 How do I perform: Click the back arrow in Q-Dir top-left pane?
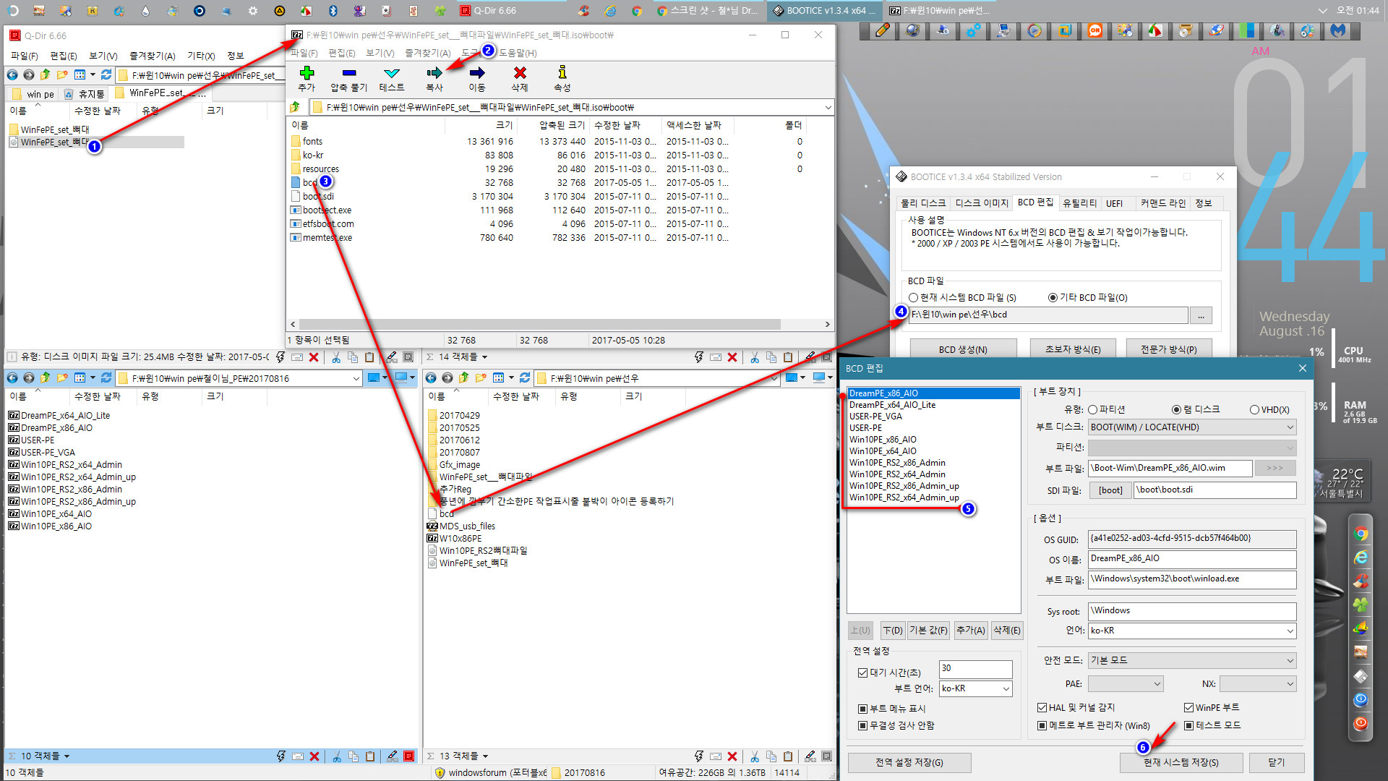(x=12, y=74)
